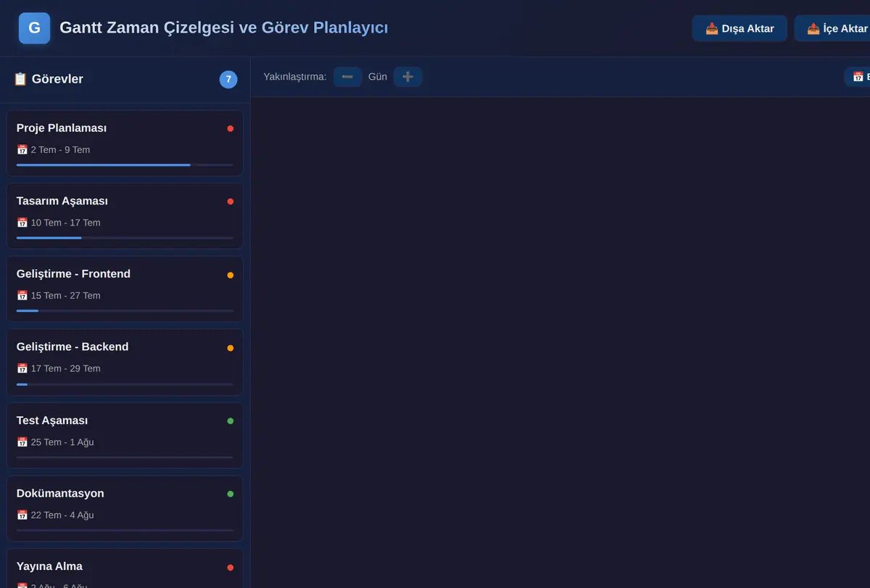The image size is (870, 588).
Task: Click the Dışa Aktar export button
Action: click(x=739, y=28)
